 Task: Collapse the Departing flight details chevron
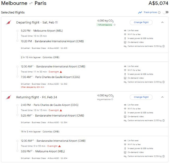pos(162,23)
